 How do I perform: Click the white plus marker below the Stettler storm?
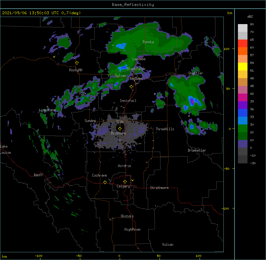pos(189,116)
